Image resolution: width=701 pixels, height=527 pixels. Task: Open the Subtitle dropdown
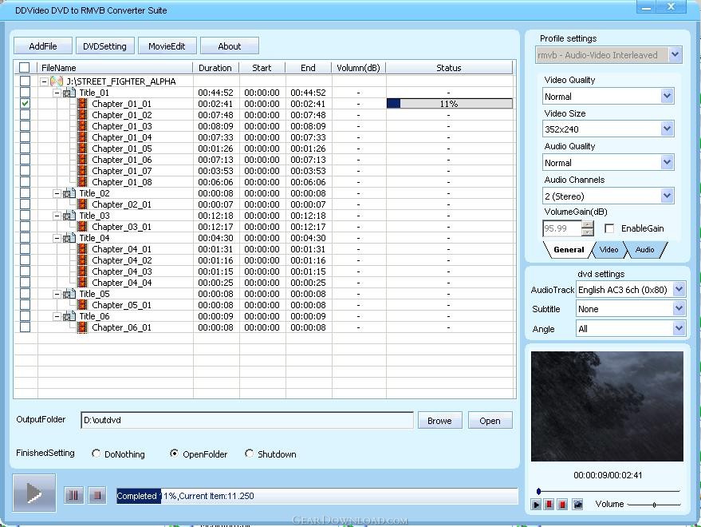679,309
